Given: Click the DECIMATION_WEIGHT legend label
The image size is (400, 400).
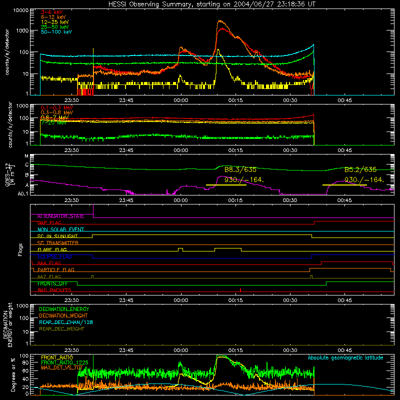Looking at the screenshot, I should pyautogui.click(x=63, y=315).
